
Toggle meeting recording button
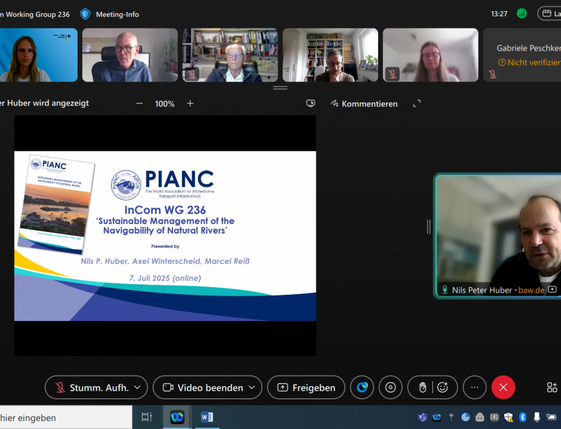tap(391, 387)
